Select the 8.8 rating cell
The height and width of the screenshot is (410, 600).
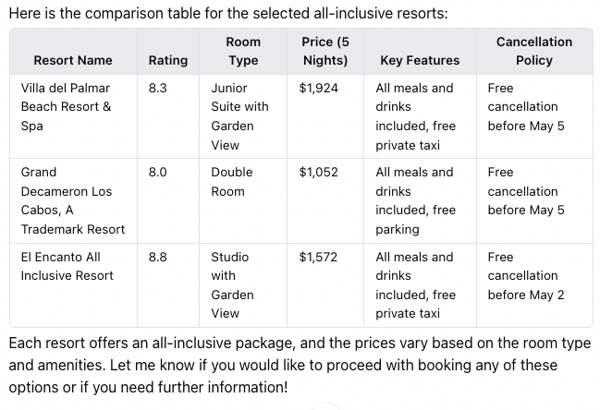pos(157,258)
